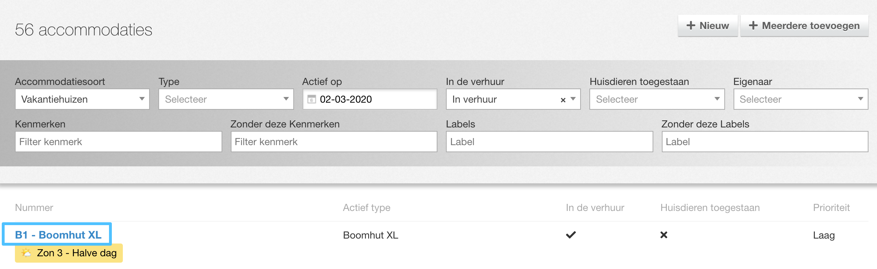Click the Zonder deze Kenmerken input field

coord(334,142)
